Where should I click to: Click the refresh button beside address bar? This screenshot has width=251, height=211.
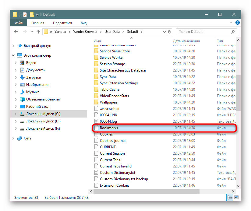[x=170, y=31]
